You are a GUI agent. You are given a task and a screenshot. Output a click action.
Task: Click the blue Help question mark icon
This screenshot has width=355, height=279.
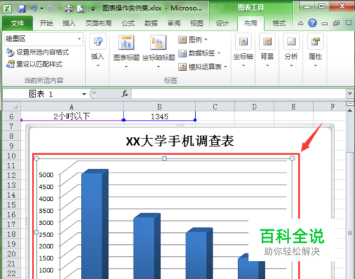(312, 23)
